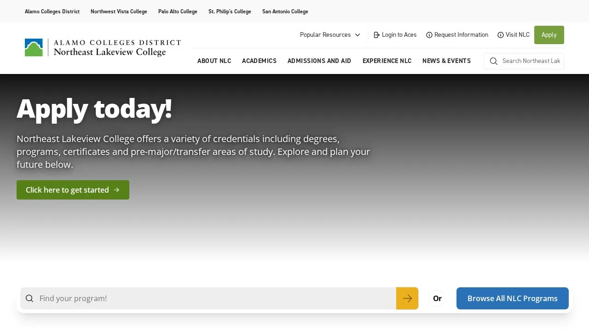Open the Academics menu

260,61
